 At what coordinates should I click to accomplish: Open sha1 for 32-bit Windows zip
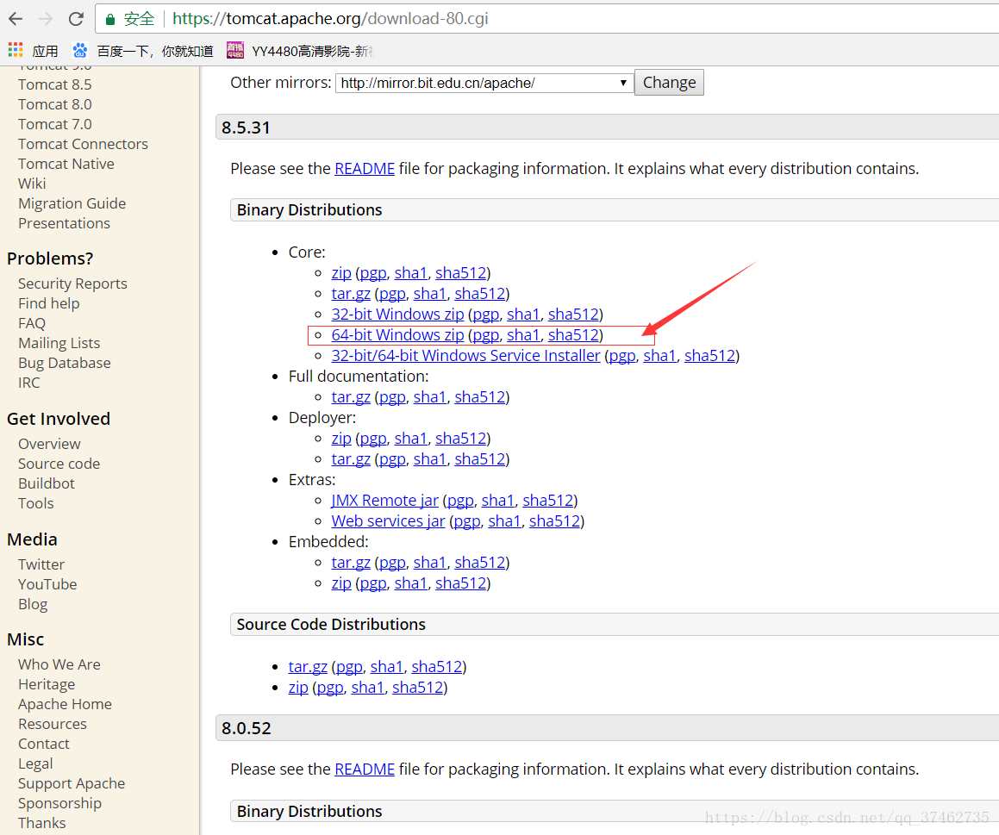tap(524, 314)
